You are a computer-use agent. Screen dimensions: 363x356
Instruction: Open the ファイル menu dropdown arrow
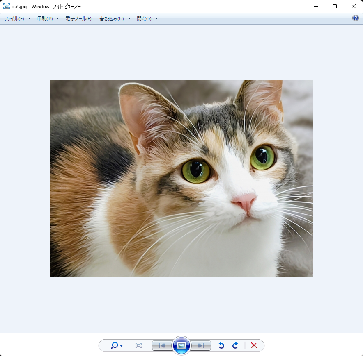pyautogui.click(x=29, y=18)
